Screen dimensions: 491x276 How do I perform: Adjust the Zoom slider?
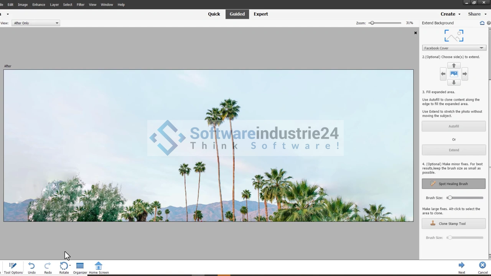click(372, 23)
